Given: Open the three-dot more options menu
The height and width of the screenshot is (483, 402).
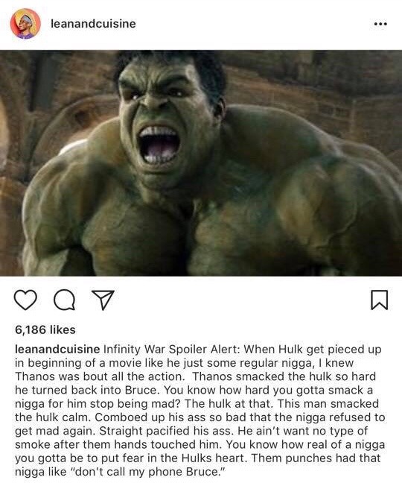Looking at the screenshot, I should click(x=380, y=24).
